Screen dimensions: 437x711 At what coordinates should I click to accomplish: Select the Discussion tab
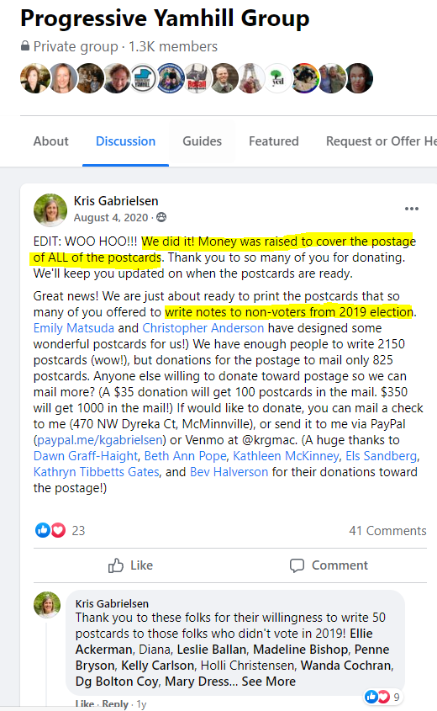125,141
